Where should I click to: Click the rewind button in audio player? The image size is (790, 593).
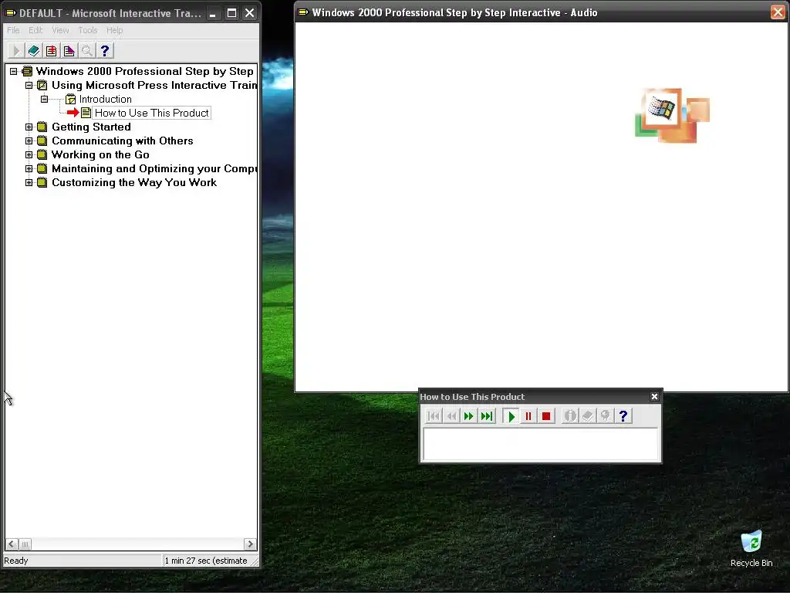click(451, 416)
